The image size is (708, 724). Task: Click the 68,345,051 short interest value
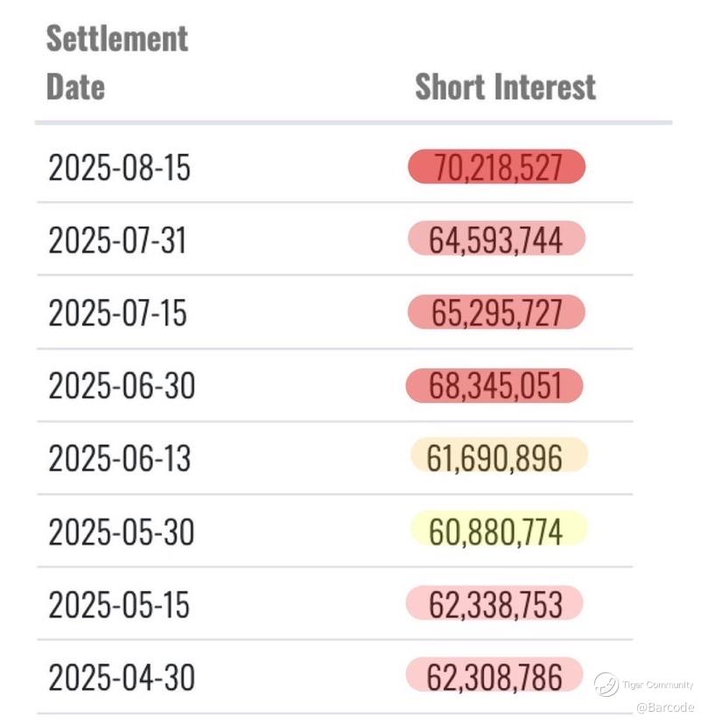(x=494, y=386)
